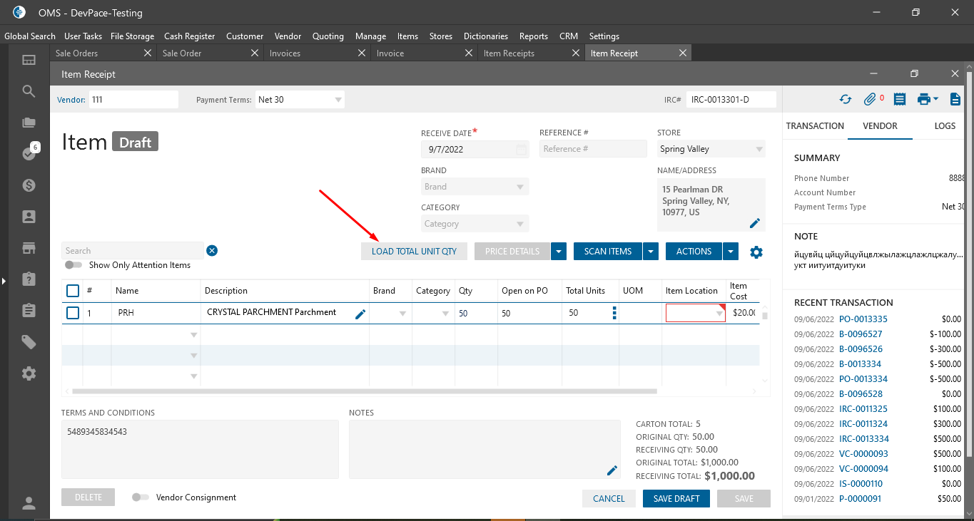Toggle Show Only Attention Items switch

[x=73, y=265]
